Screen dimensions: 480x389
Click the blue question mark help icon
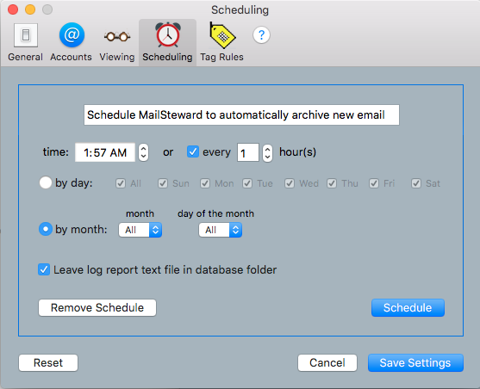point(261,35)
